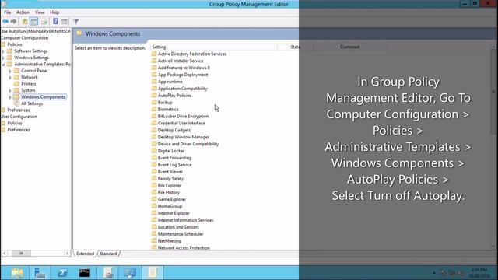Select Event Forwarding entry

click(174, 158)
